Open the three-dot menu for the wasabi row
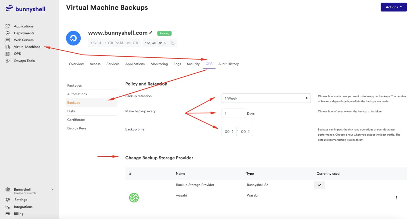Screen dimensions: 417x219 tap(396, 198)
